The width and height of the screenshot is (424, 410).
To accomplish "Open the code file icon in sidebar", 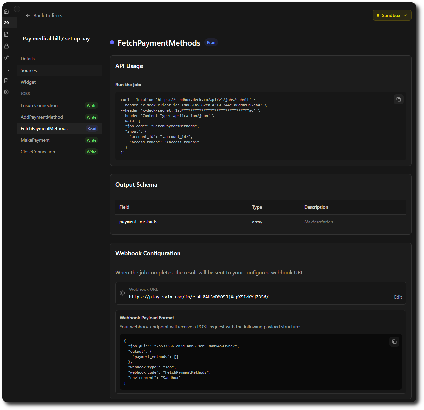I will (6, 34).
